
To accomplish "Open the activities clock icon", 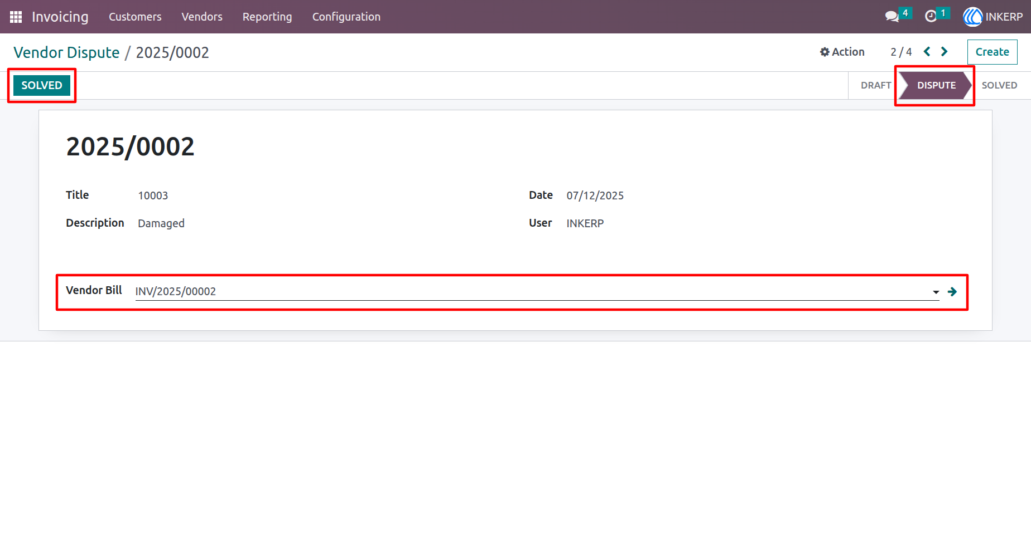I will (931, 17).
